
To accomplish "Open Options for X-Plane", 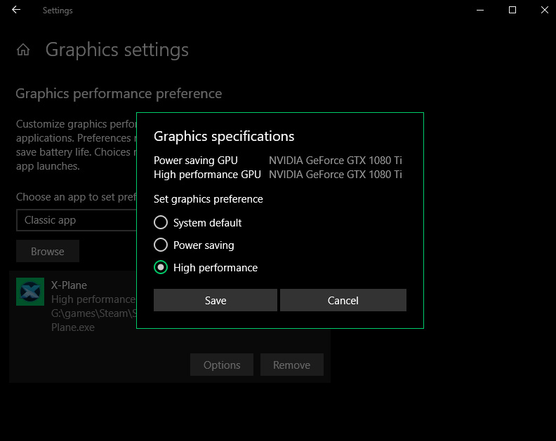I will coord(222,365).
